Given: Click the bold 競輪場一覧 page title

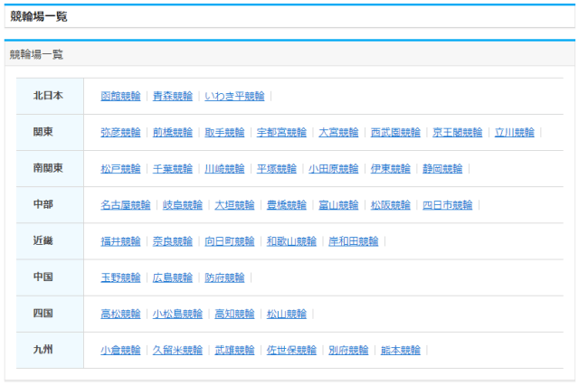Looking at the screenshot, I should coord(38,16).
